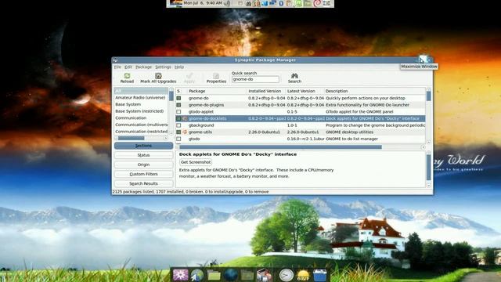Viewport: 501px width, 282px height.
Task: Show the Search Results filter
Action: (143, 183)
